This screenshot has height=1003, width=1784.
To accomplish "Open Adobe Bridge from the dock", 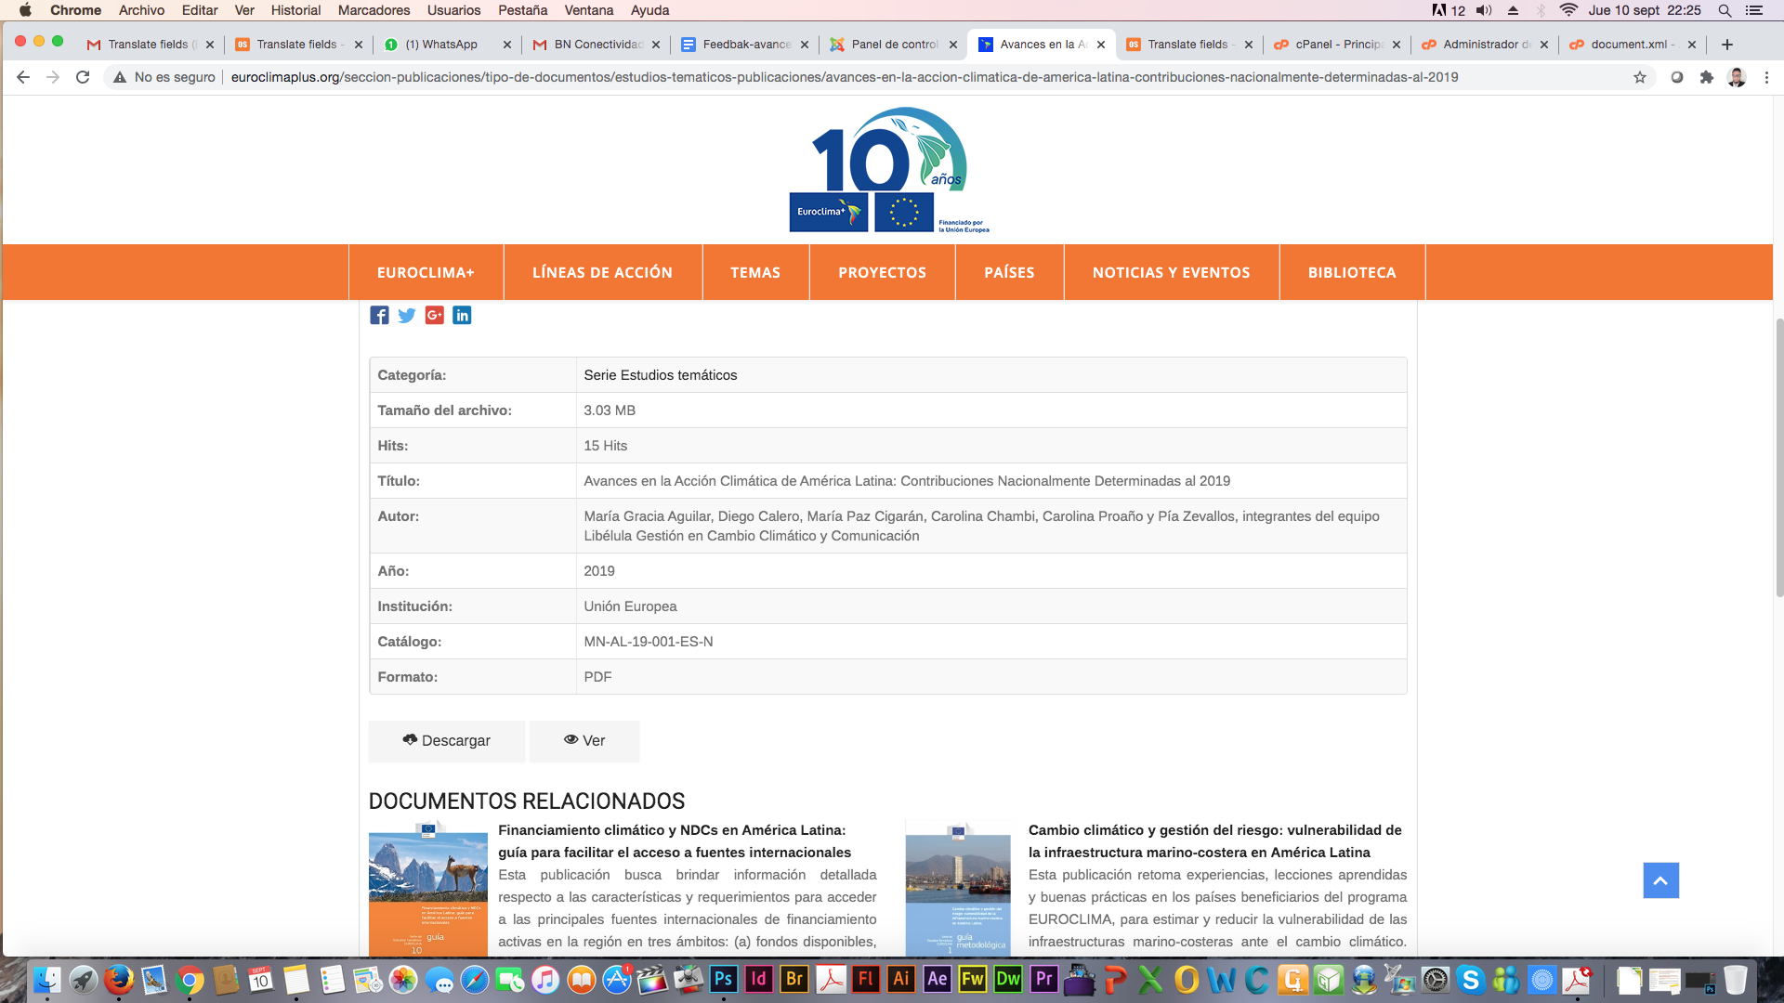I will [x=794, y=979].
